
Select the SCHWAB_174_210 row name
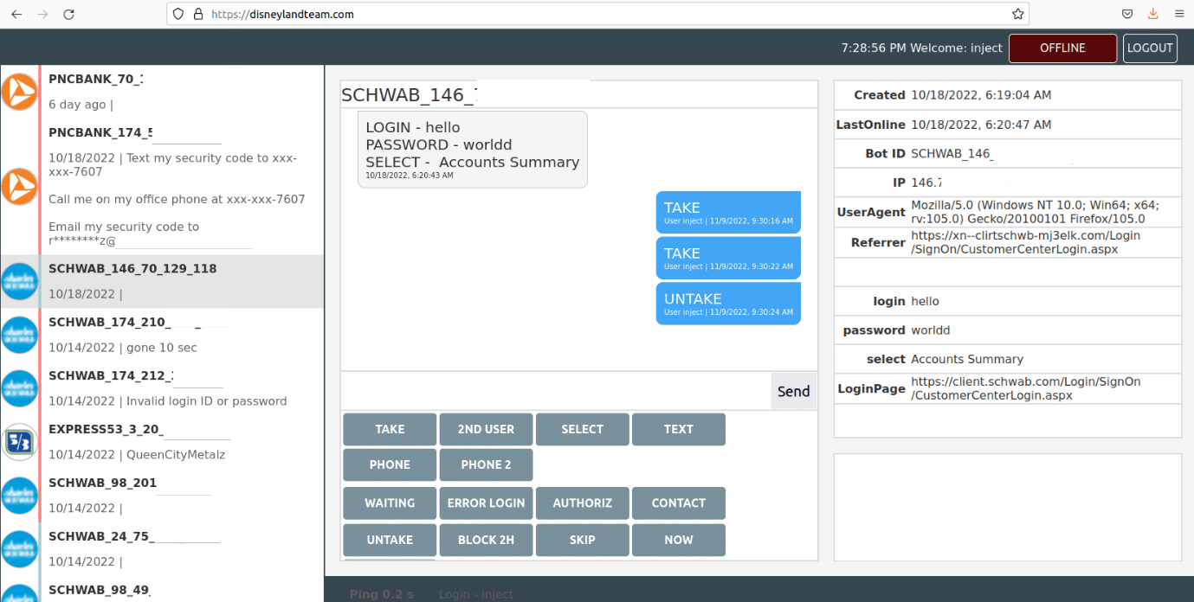(x=107, y=322)
